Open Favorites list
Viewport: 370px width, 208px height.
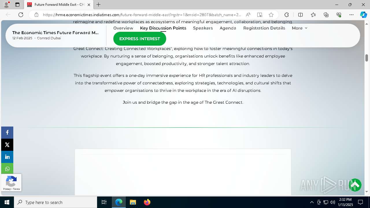click(x=313, y=15)
